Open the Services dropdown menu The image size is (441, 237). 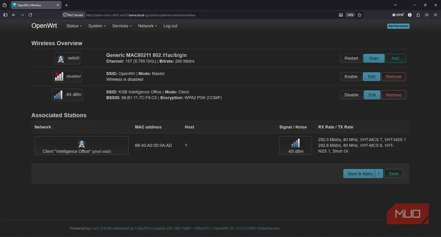(x=122, y=26)
